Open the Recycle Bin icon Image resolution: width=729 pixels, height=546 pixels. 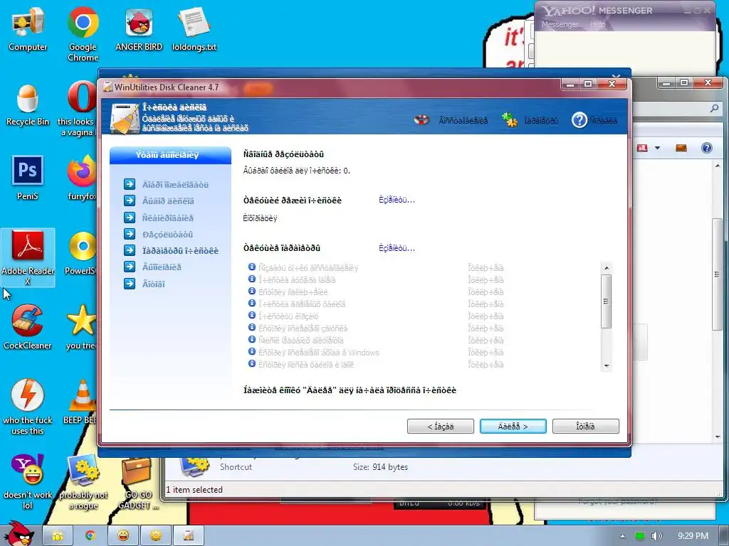pyautogui.click(x=28, y=105)
